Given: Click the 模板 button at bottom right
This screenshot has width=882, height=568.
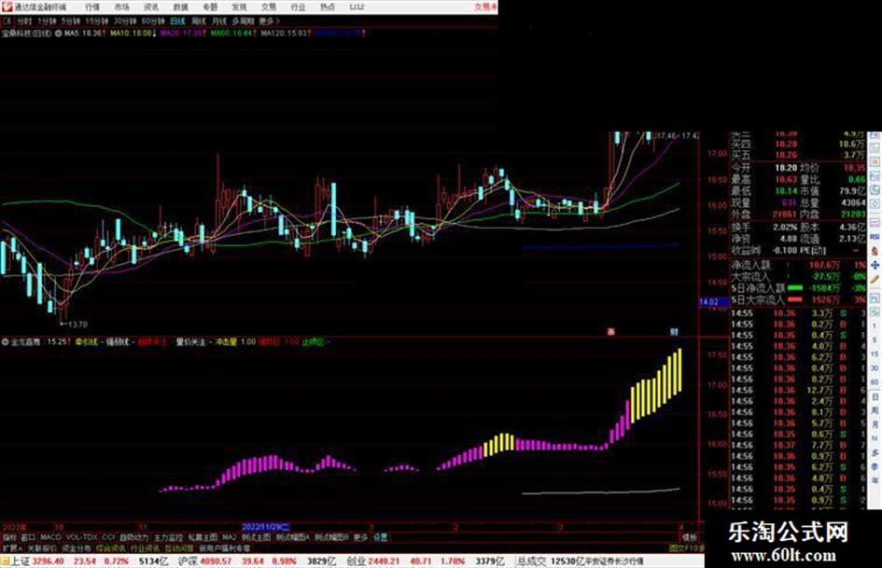Looking at the screenshot, I should click(x=690, y=537).
